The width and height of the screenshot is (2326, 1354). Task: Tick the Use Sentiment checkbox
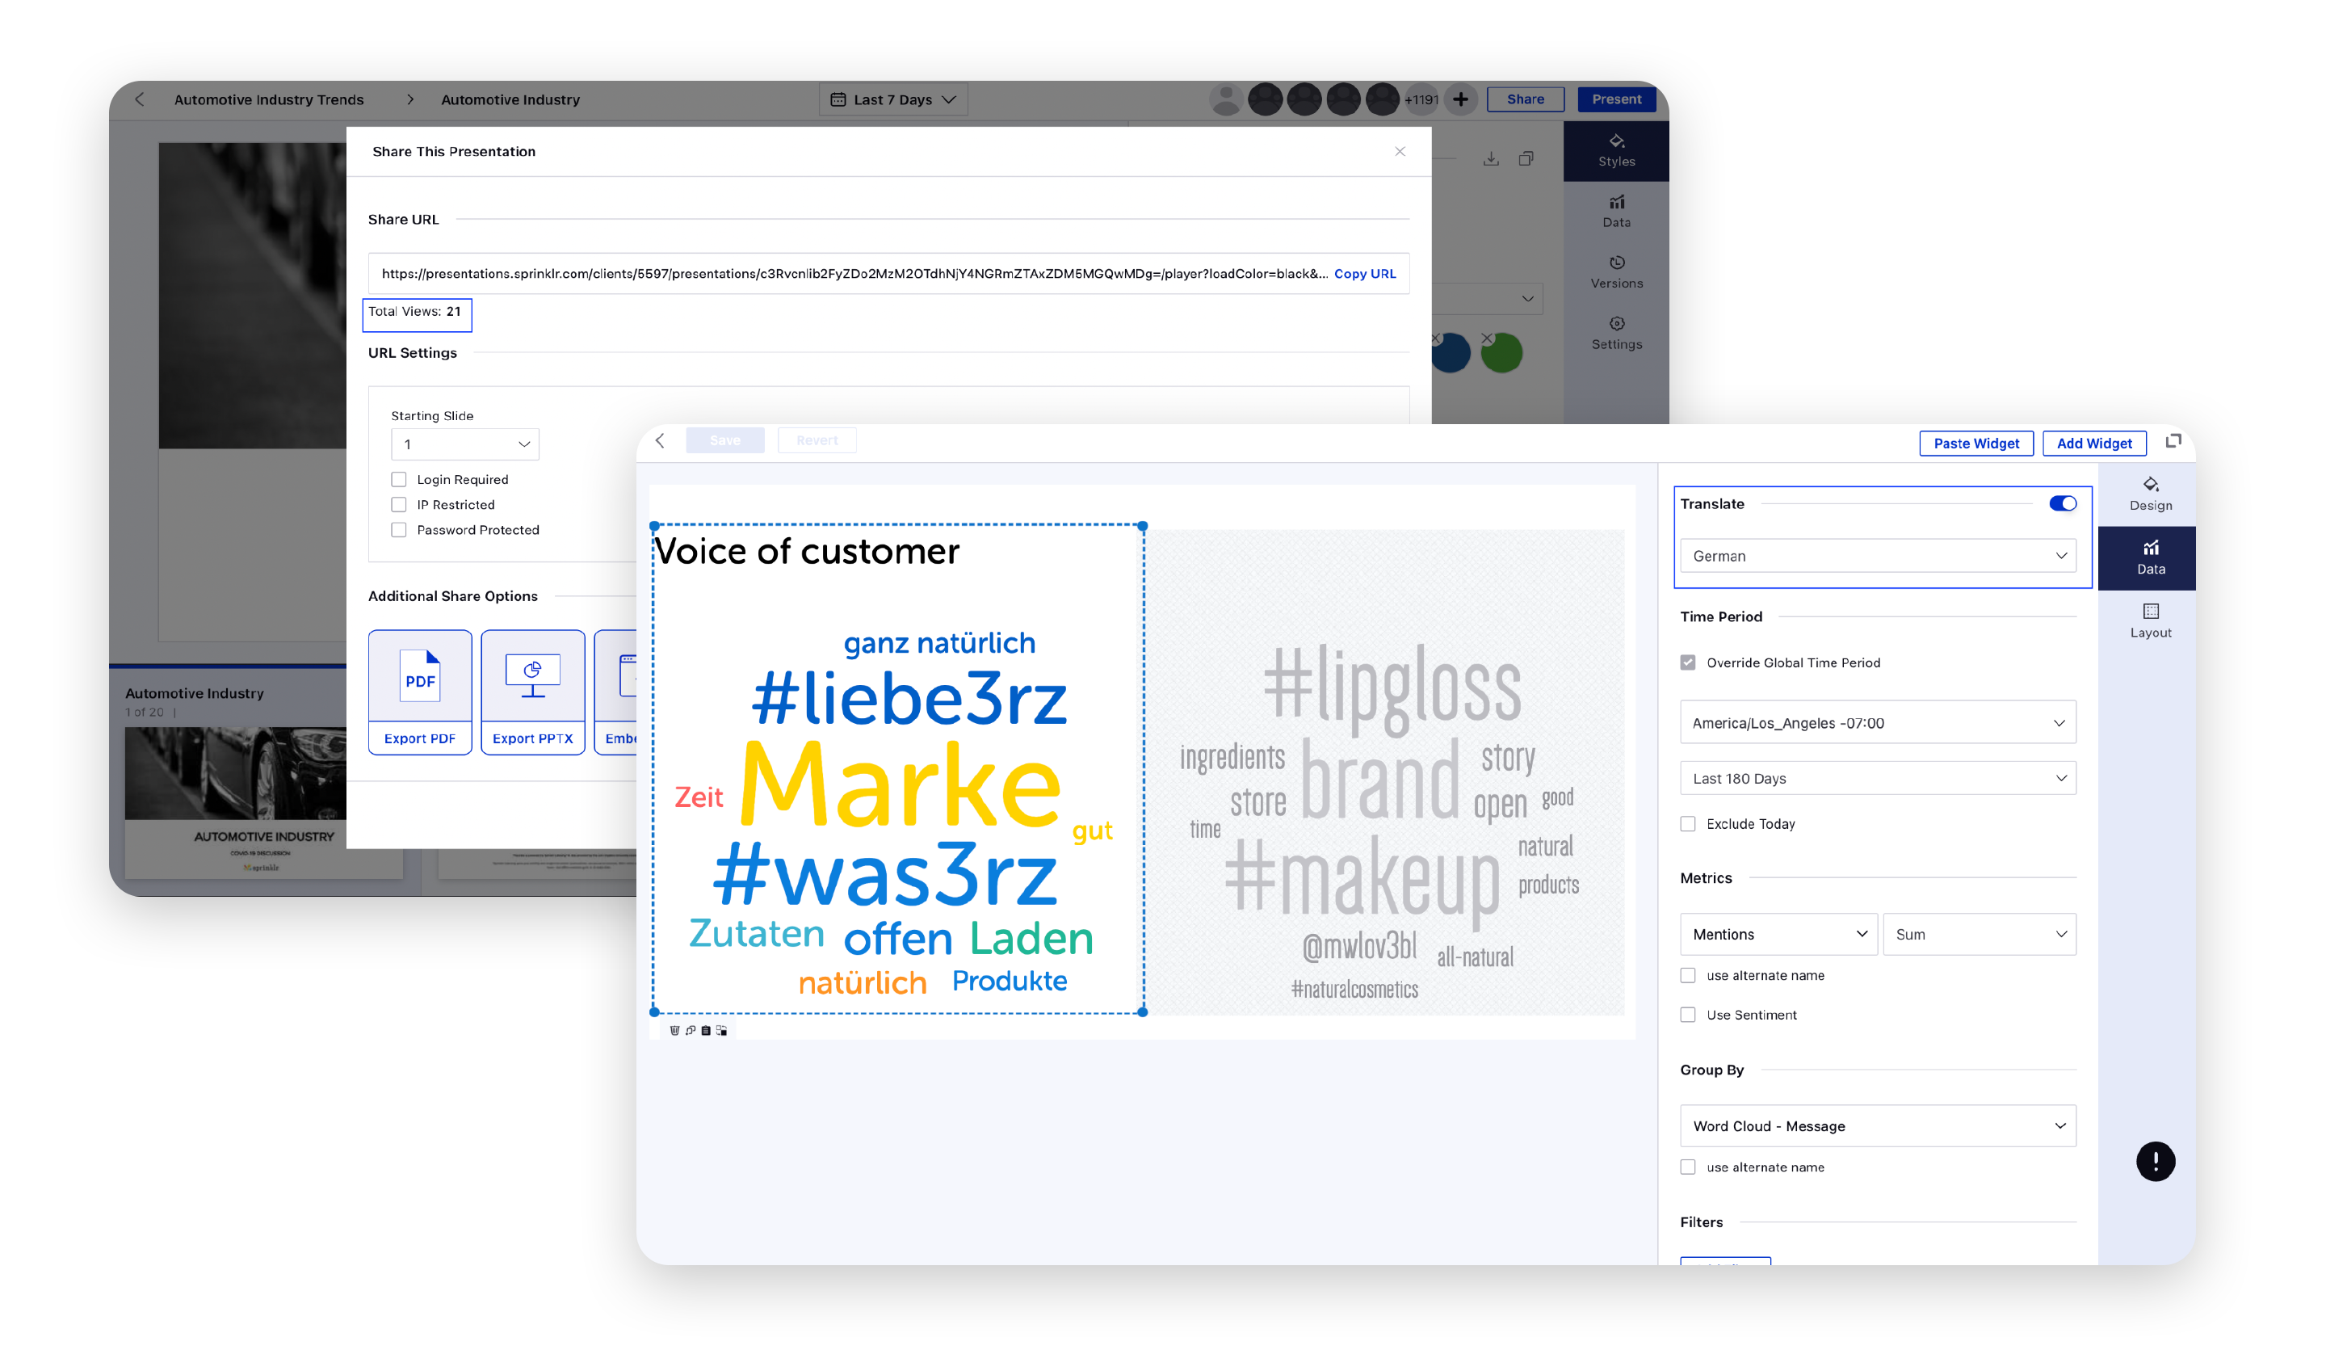1687,1014
